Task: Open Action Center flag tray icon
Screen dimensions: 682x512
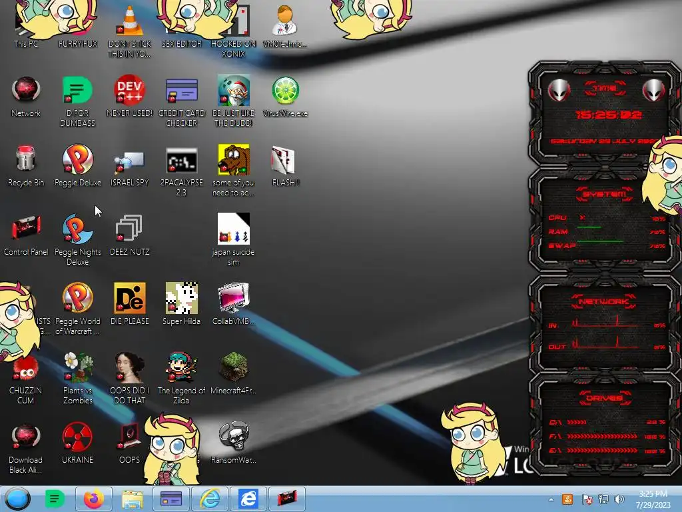Action: 587,499
